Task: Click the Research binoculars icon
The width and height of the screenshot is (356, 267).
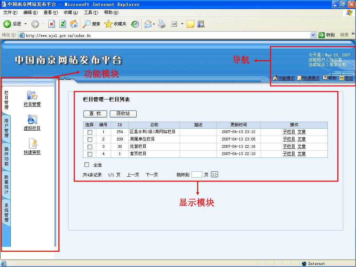Action: [x=201, y=24]
